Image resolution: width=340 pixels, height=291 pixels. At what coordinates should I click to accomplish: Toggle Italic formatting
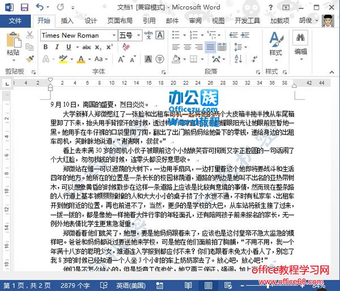pos(57,47)
